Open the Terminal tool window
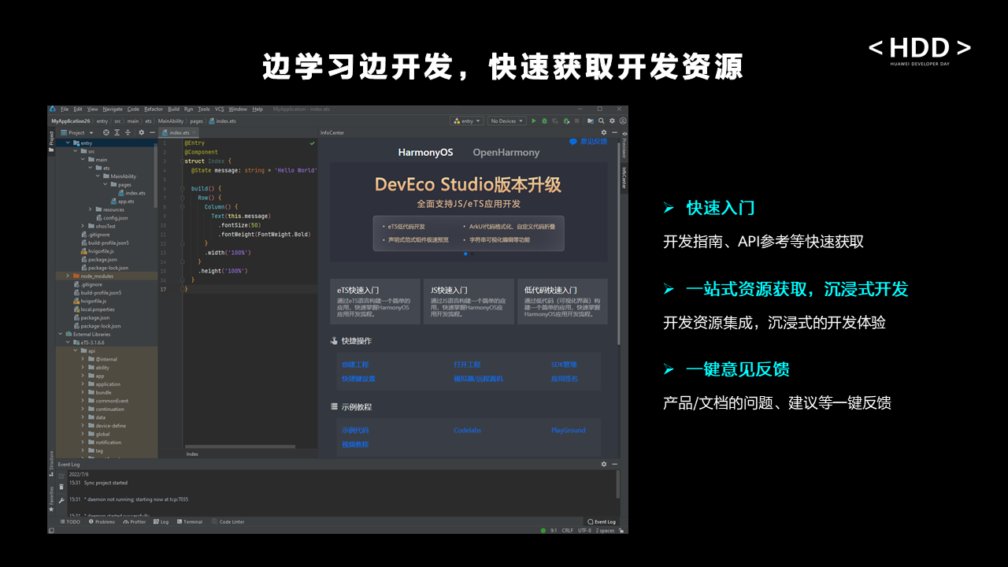 [x=189, y=521]
